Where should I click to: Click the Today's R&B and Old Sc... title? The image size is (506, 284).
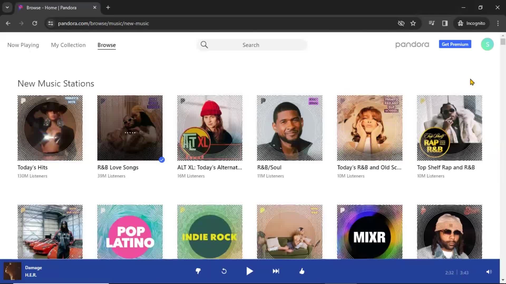coord(369,168)
